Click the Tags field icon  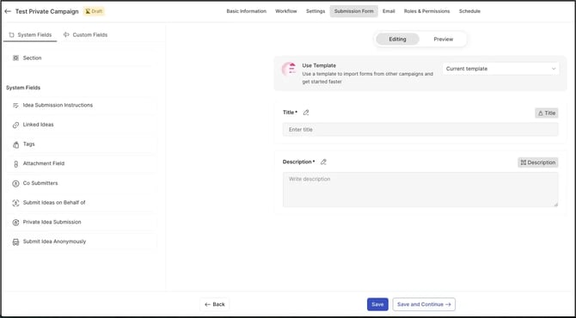15,144
